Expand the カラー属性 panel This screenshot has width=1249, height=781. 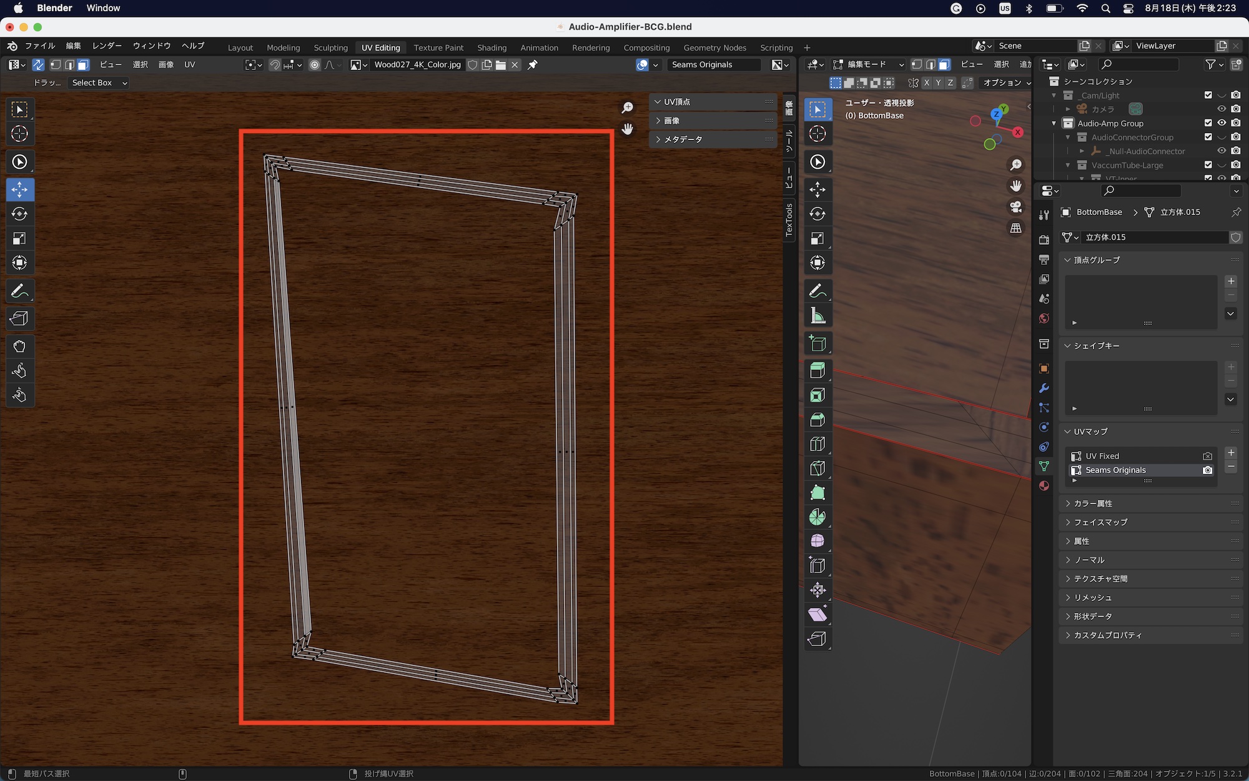click(1093, 504)
